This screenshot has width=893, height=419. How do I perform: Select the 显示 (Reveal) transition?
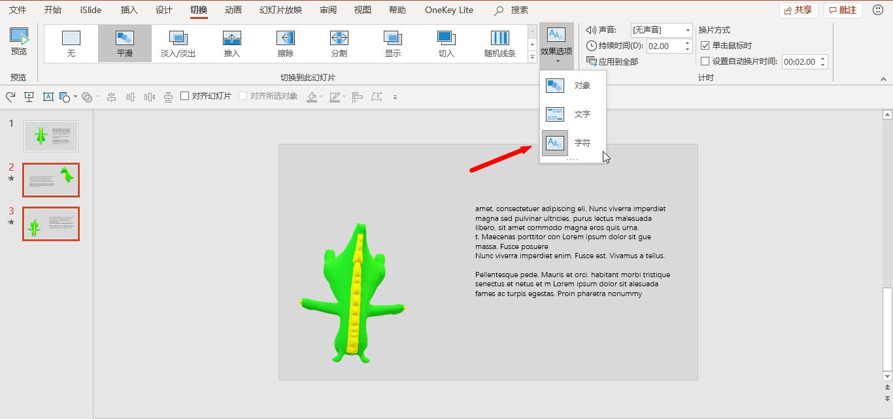[393, 44]
